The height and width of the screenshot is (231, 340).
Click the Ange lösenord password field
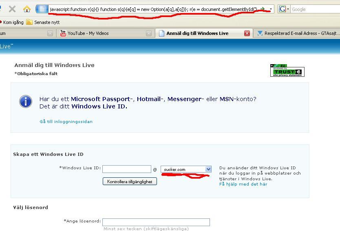click(156, 222)
